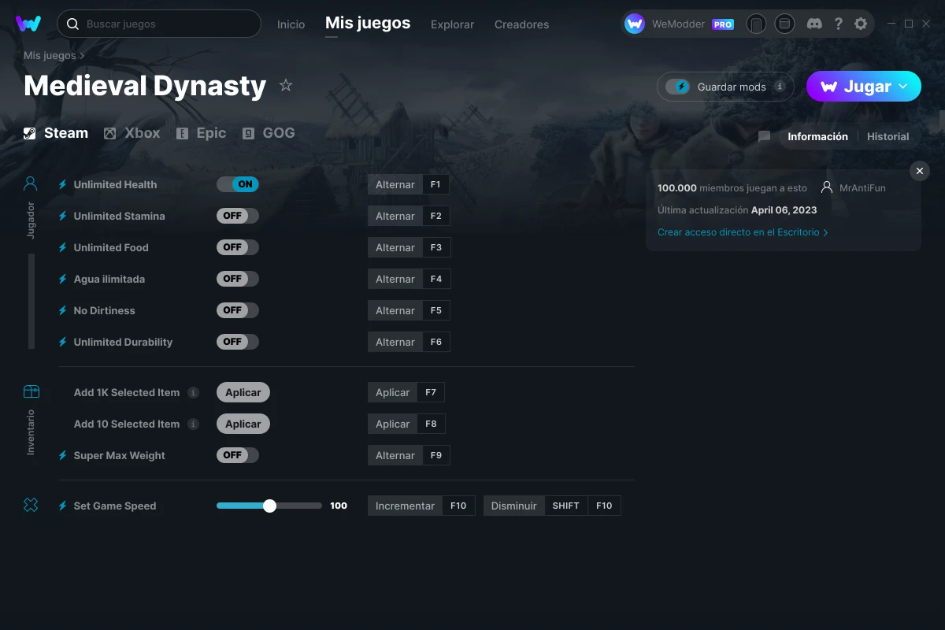945x630 pixels.
Task: Click Mis juegos breadcrumb link
Action: [x=50, y=56]
